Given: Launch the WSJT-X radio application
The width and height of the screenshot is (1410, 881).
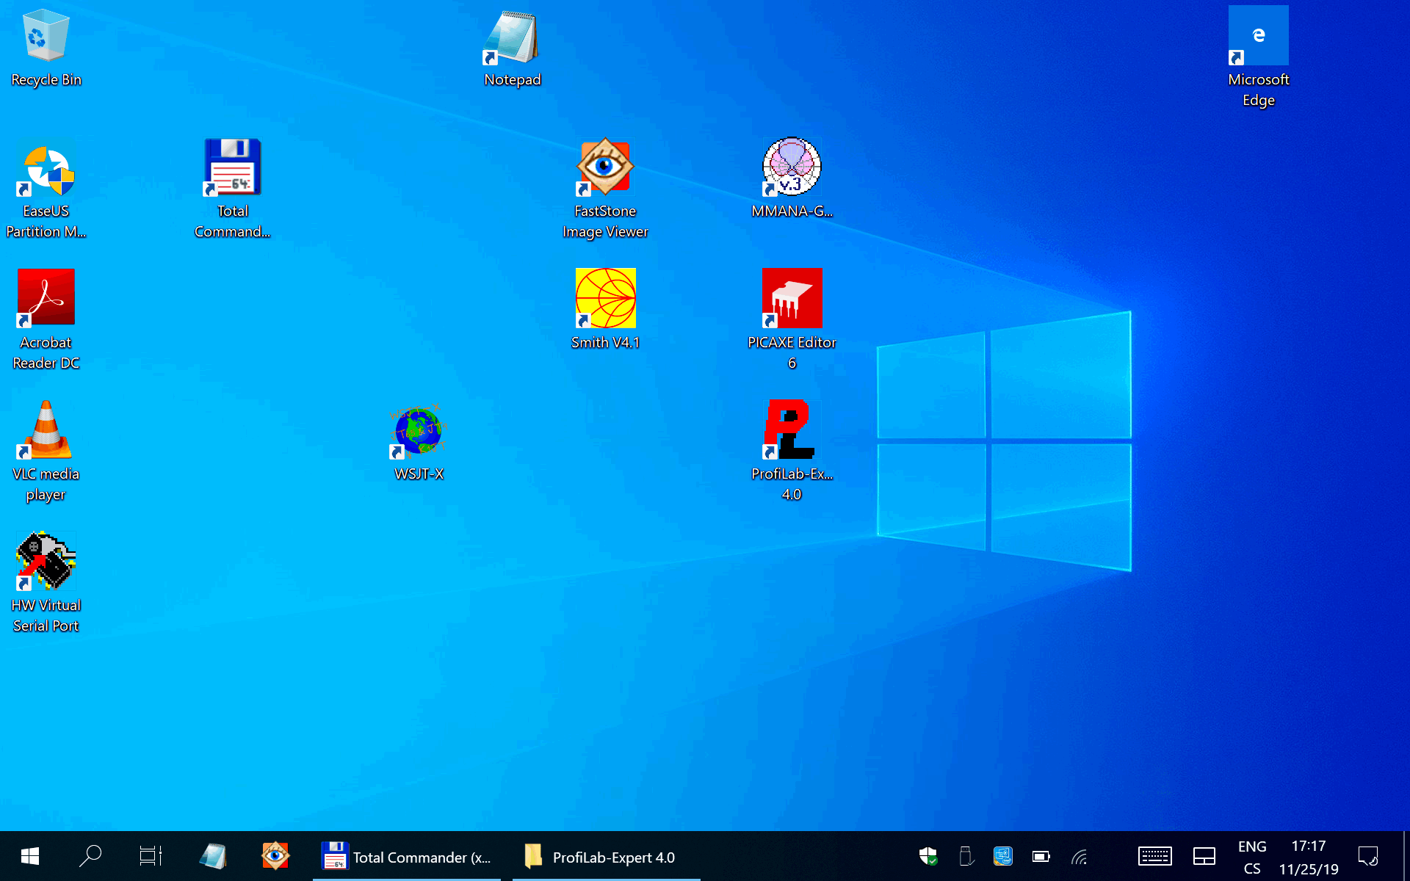Looking at the screenshot, I should (x=417, y=432).
